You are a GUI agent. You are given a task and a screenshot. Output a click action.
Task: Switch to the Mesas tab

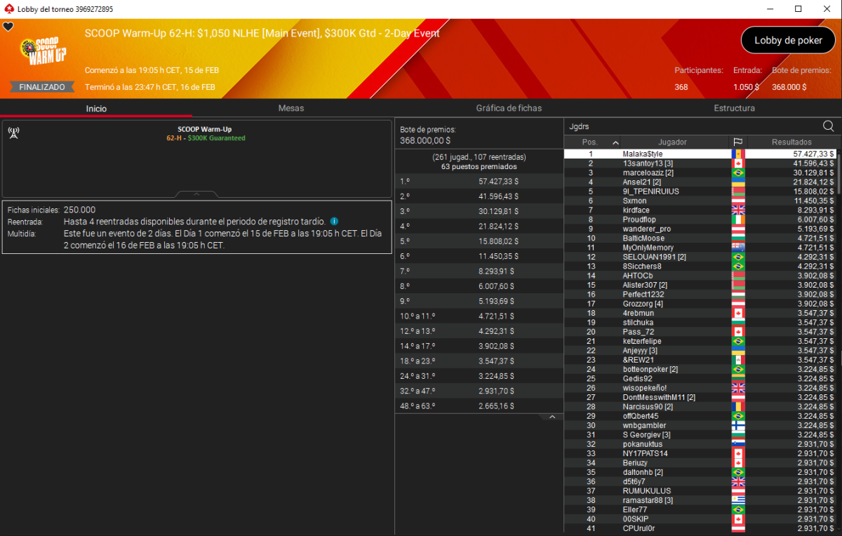click(290, 109)
